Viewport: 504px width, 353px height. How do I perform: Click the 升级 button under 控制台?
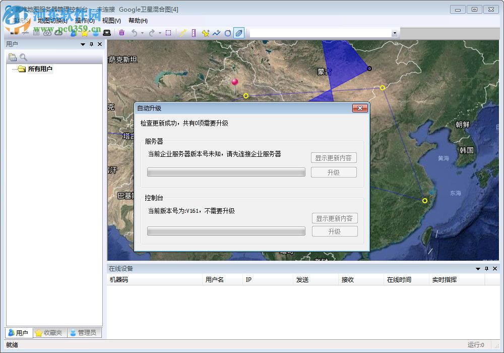[x=334, y=231]
